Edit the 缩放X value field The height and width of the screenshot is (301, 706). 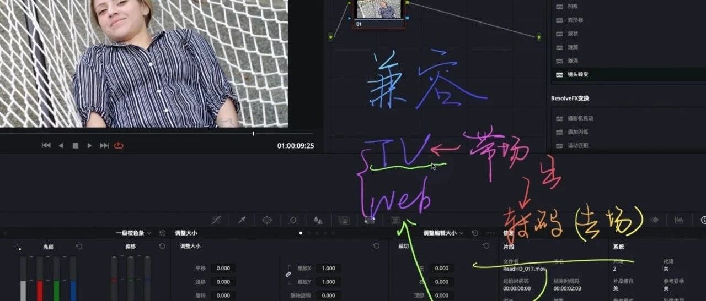point(328,269)
